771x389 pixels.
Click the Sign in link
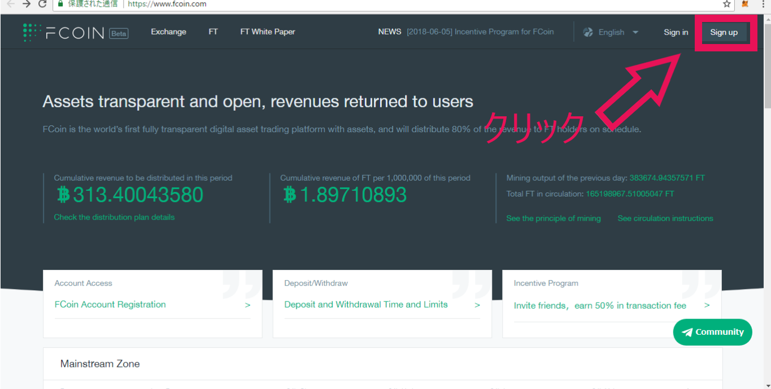point(676,32)
